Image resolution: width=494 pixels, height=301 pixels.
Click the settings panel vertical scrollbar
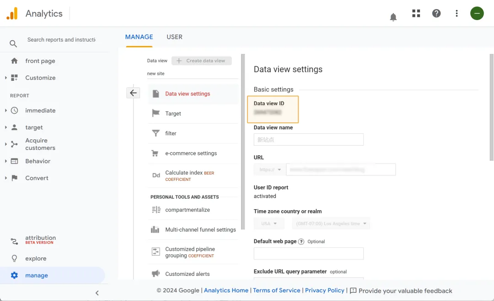[491, 110]
